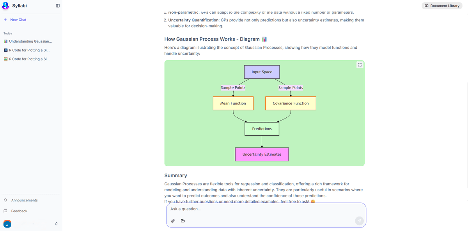
Task: Click the Feedback speech bubble icon
Action: tap(5, 211)
